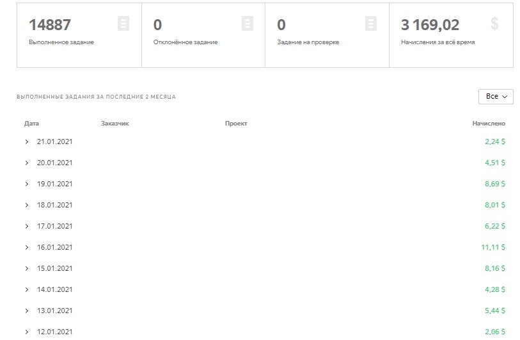Image resolution: width=520 pixels, height=340 pixels.
Task: Expand the 19.01.2021 row chevron
Action: (x=27, y=184)
